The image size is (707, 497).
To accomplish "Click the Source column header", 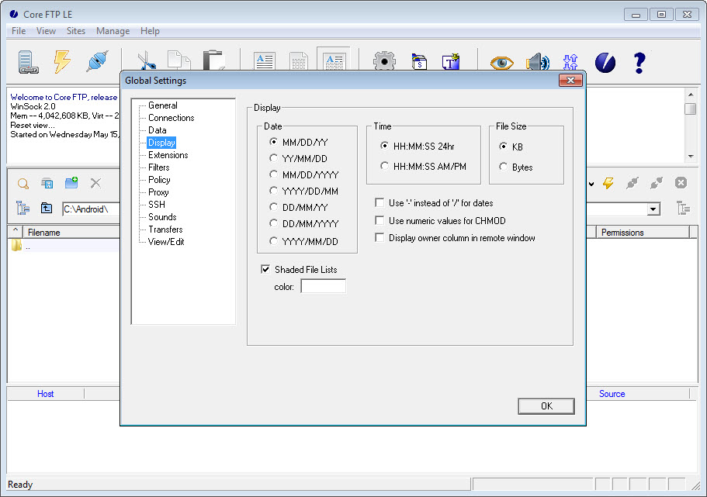I will [612, 394].
